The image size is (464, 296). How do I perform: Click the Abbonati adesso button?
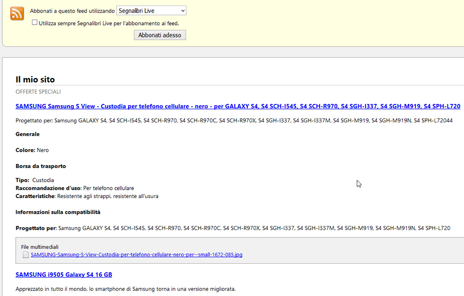(x=160, y=35)
